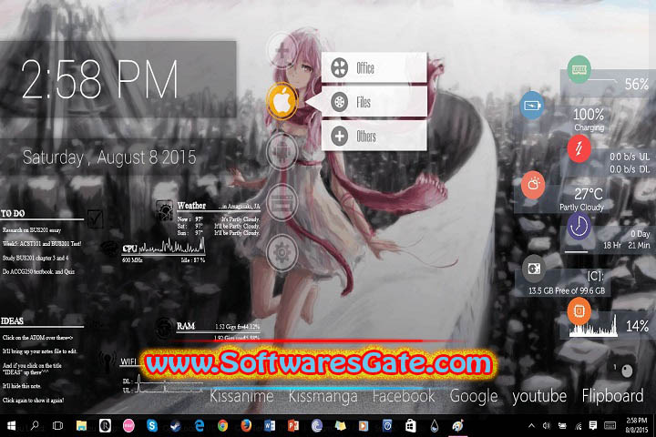Launch PowerPoint from the taskbar
The width and height of the screenshot is (656, 437).
pyautogui.click(x=293, y=426)
